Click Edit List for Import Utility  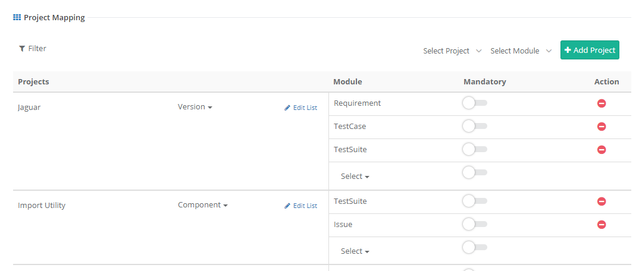(300, 206)
